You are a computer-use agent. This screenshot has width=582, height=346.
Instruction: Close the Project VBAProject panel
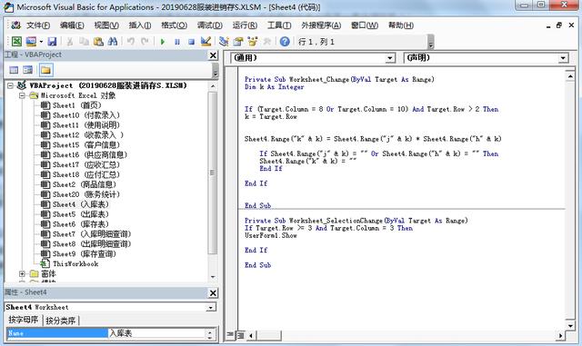click(x=213, y=55)
